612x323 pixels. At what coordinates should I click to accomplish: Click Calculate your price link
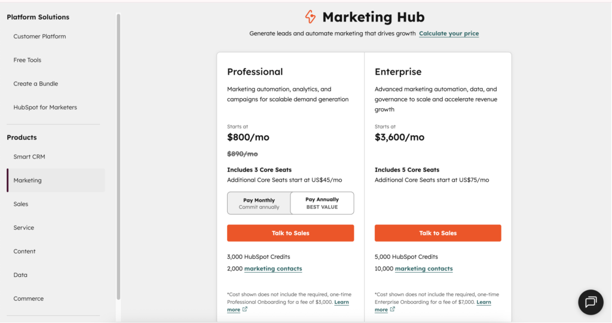pyautogui.click(x=449, y=33)
